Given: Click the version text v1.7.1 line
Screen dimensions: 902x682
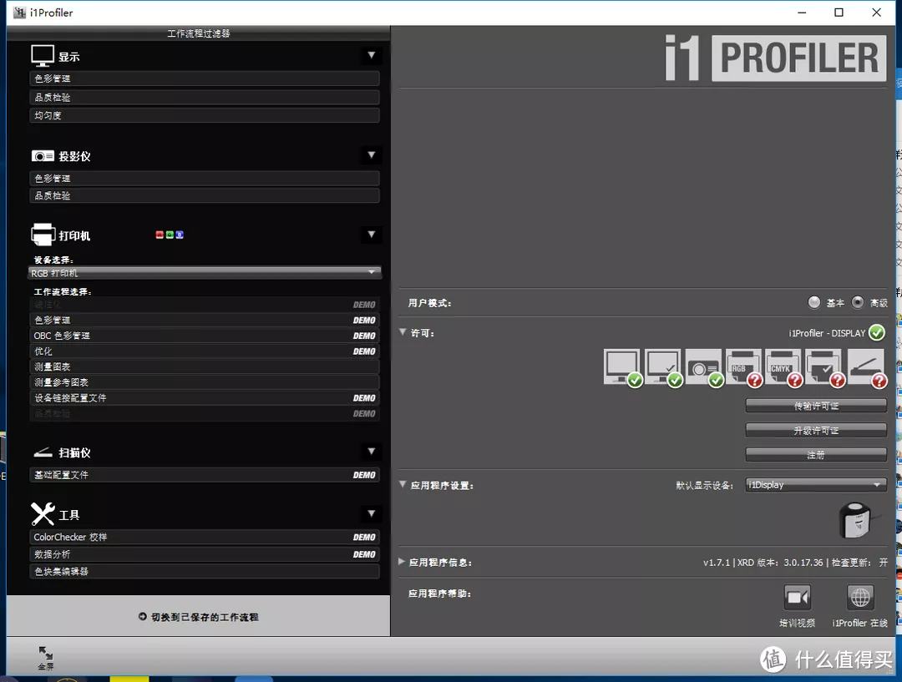Looking at the screenshot, I should (795, 563).
